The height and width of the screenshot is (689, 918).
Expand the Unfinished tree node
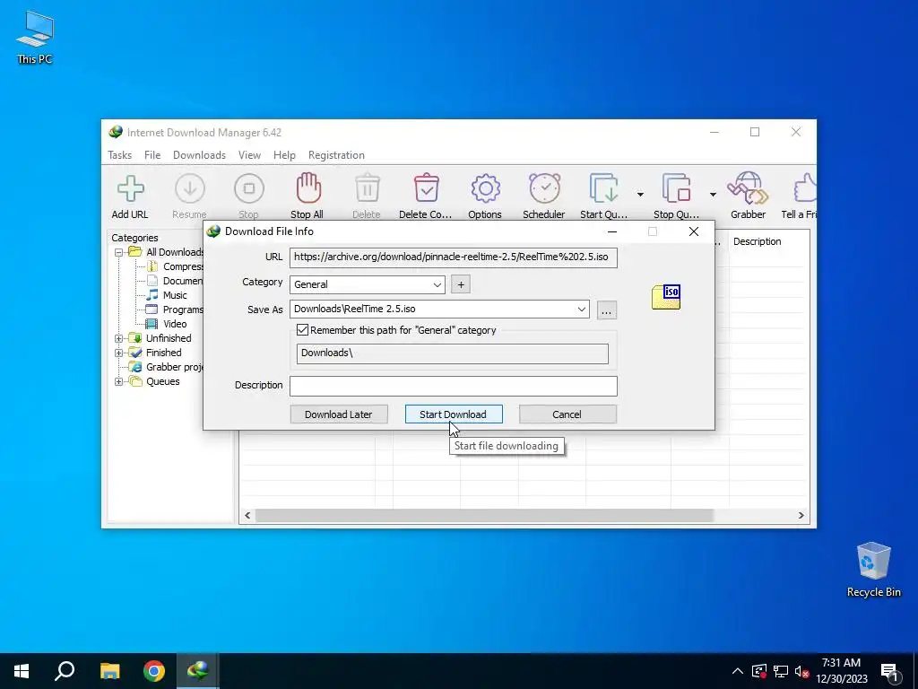coord(119,338)
